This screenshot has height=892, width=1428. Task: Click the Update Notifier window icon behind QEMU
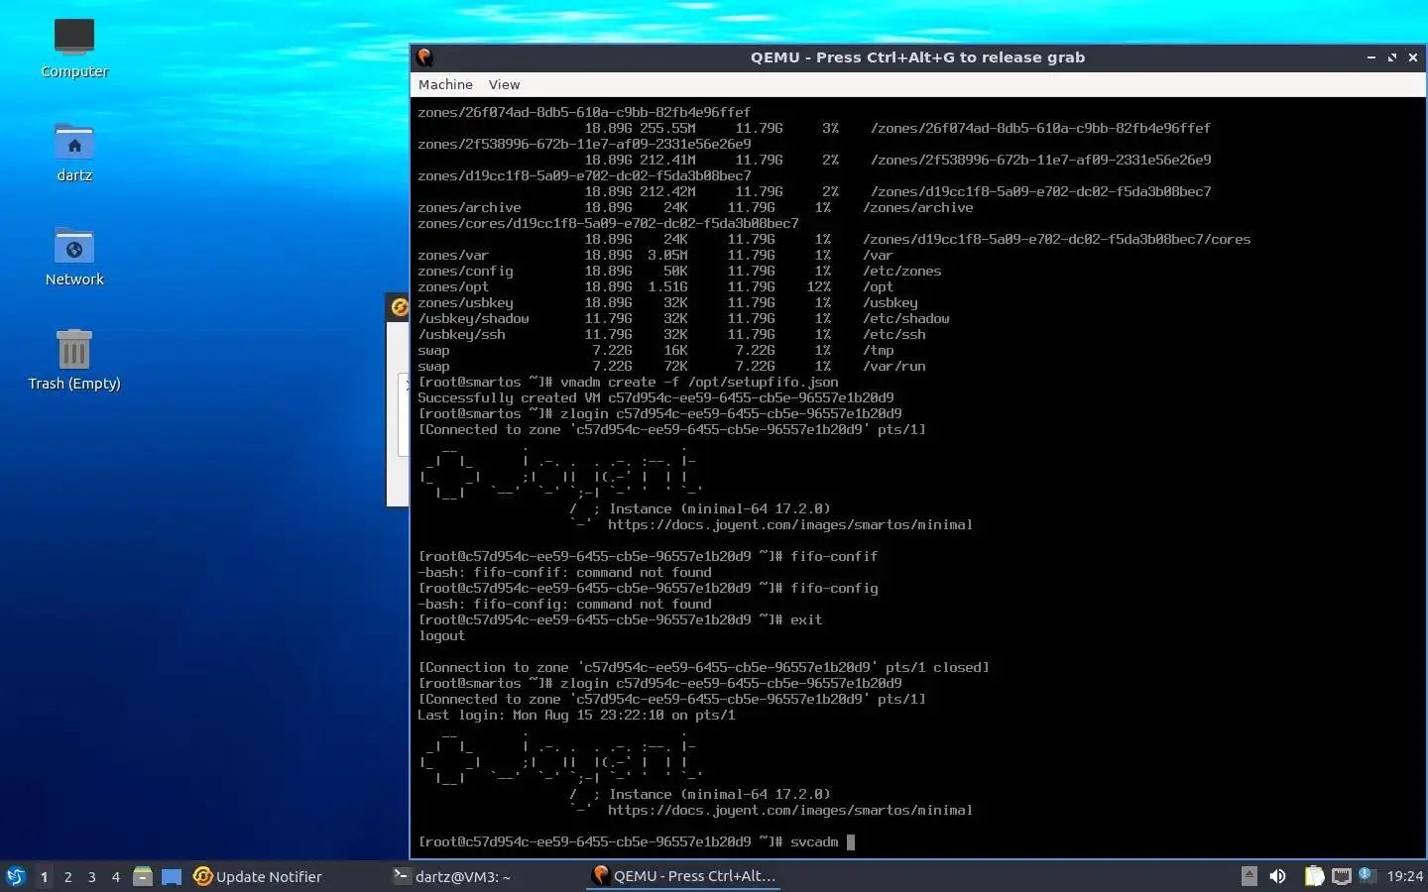click(399, 307)
